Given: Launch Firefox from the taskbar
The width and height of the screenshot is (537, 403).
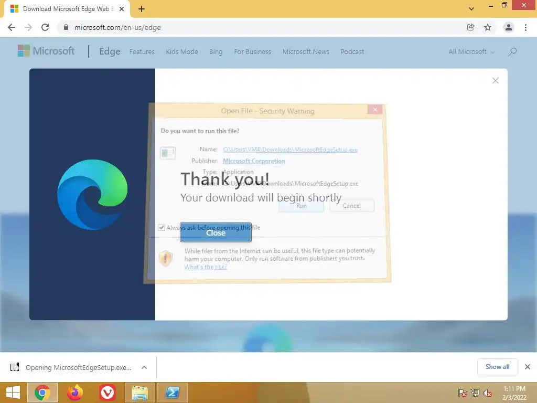Looking at the screenshot, I should [x=74, y=393].
